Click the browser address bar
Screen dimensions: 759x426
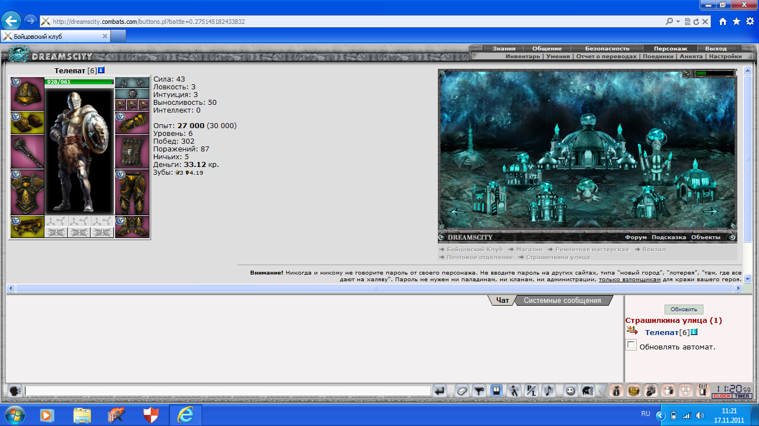point(356,22)
